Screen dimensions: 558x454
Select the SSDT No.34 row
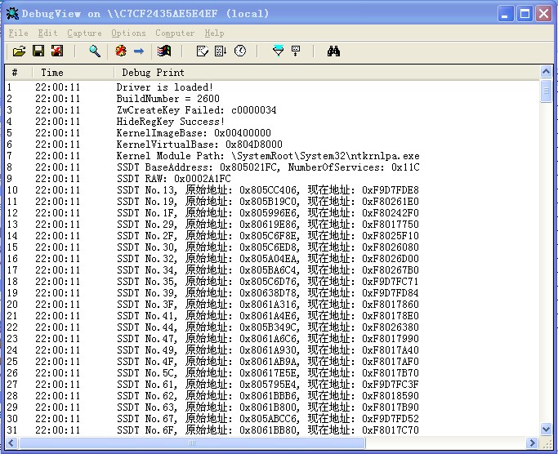272,269
